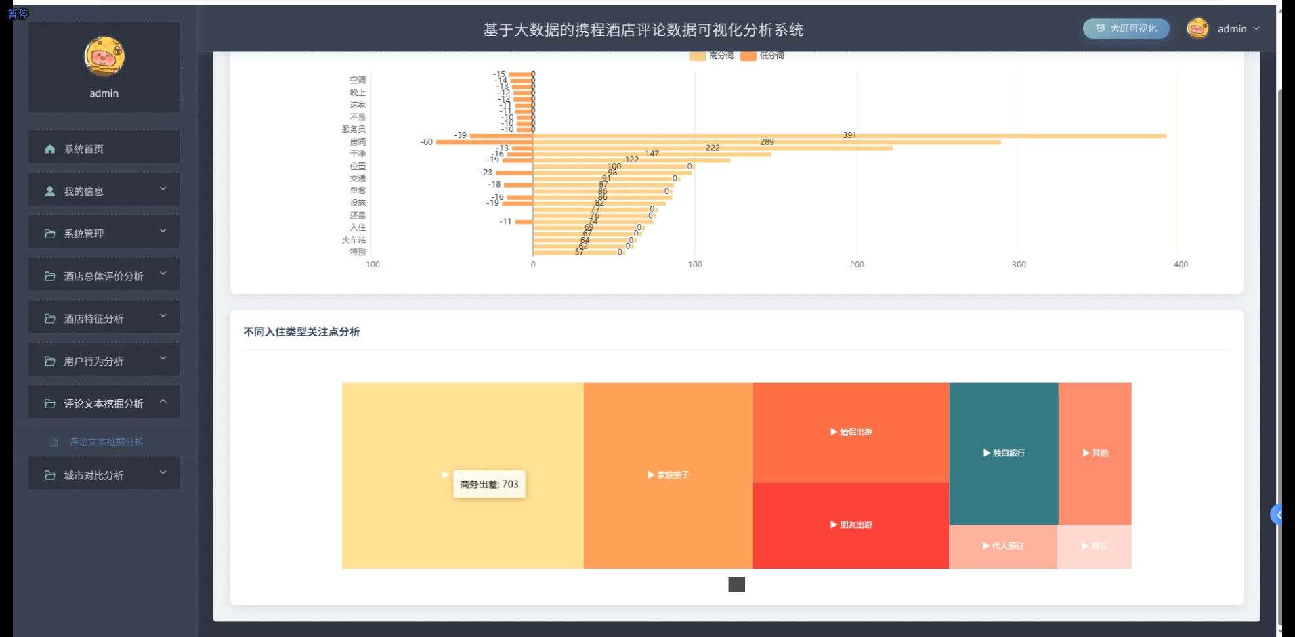Click the document icon beside 评论文本挖掘分析 submenu
The height and width of the screenshot is (637, 1295).
(54, 442)
